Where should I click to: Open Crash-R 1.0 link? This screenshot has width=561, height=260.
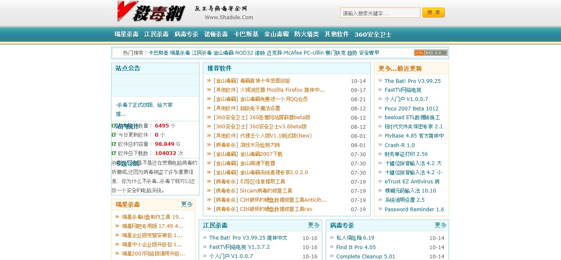point(399,145)
